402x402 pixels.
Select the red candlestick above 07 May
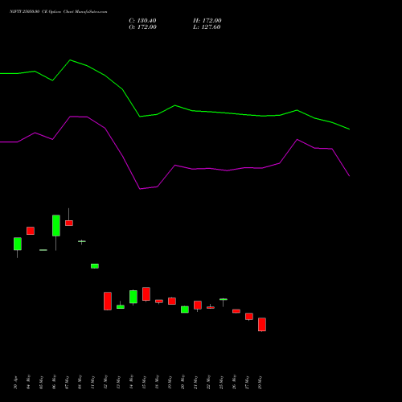pyautogui.click(x=69, y=223)
